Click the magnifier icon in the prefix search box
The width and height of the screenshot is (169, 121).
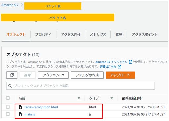pos(10,86)
